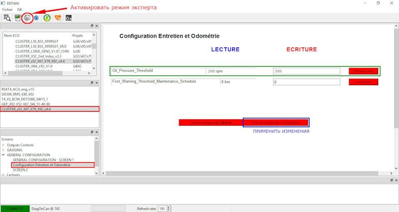Image resolution: width=399 pixels, height=212 pixels.
Task: Expand the Lectures tree node
Action: (x=3, y=175)
